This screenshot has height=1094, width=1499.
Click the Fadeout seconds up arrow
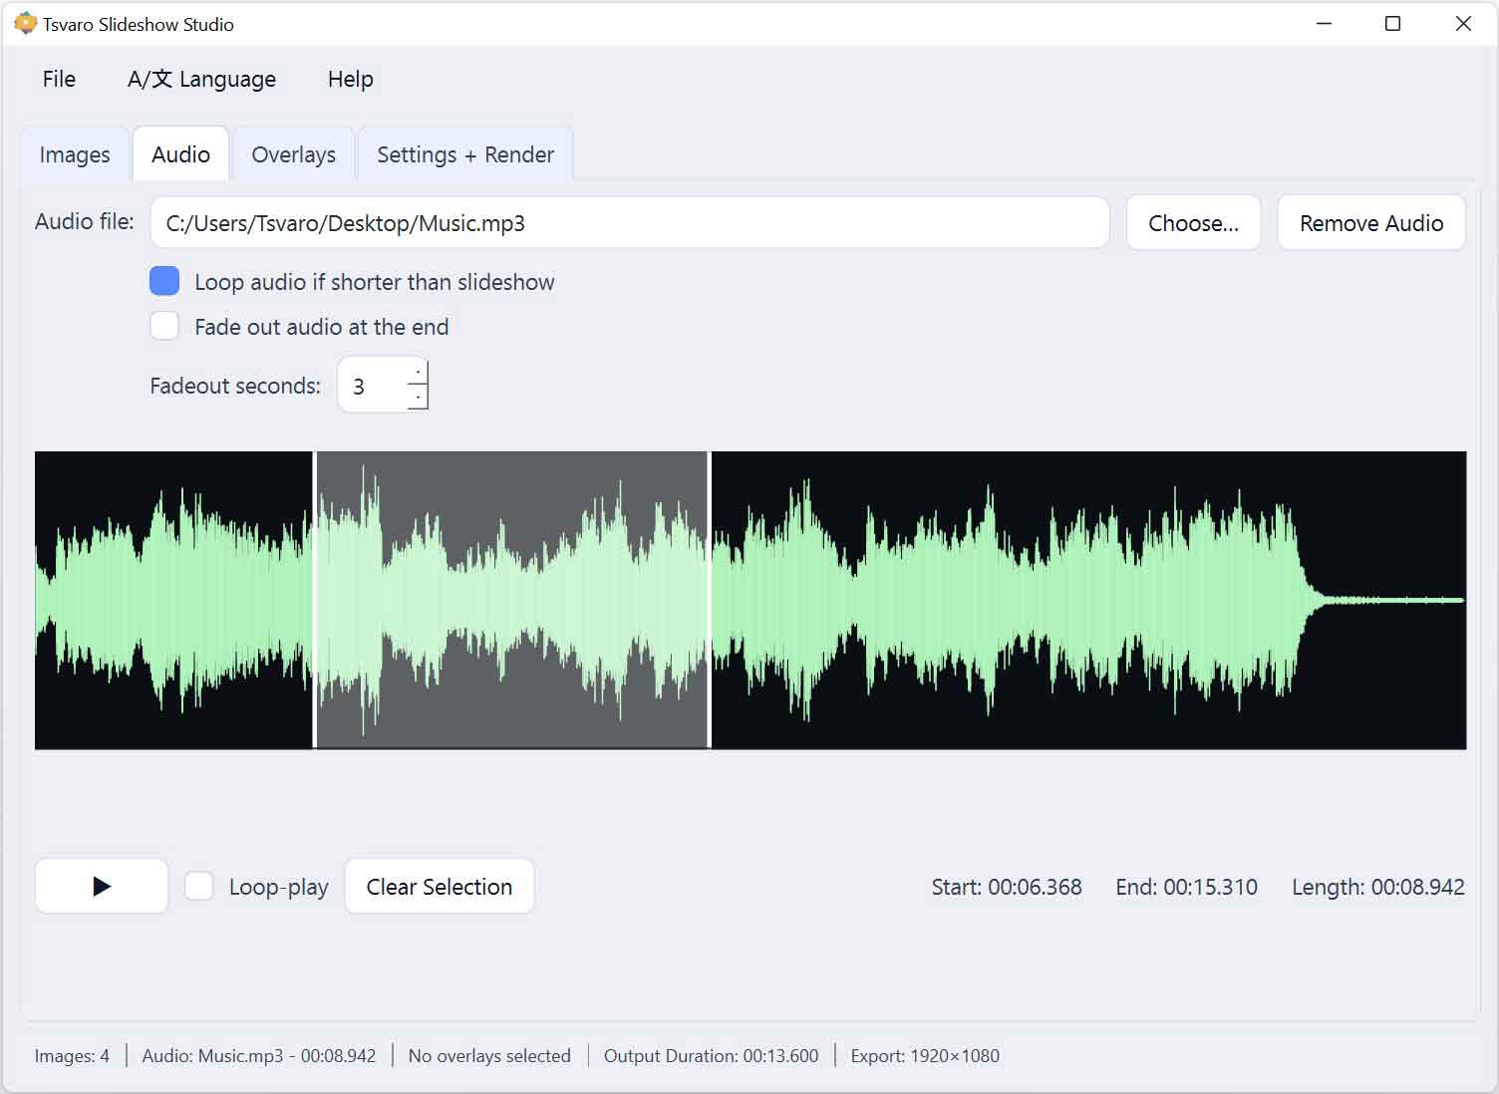tap(418, 371)
